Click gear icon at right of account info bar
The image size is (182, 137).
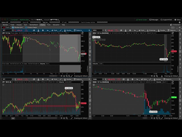tap(179, 22)
